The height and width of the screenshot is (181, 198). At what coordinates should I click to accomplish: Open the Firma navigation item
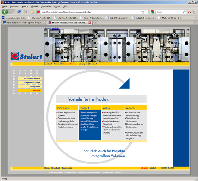(56, 64)
